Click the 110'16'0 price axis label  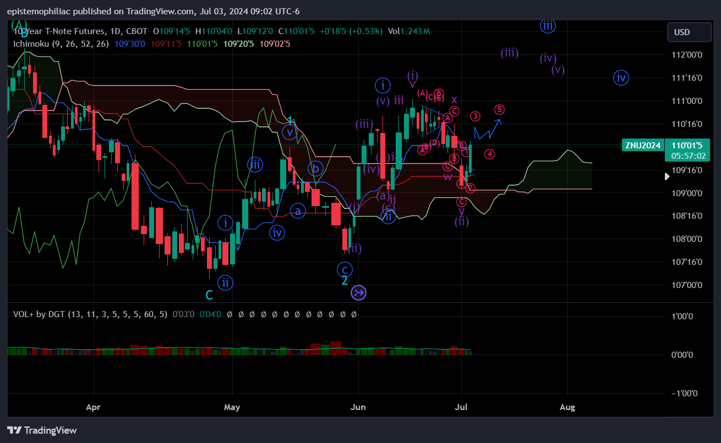(687, 124)
